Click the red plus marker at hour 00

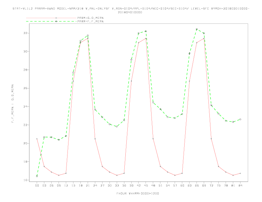pyautogui.click(x=37, y=139)
